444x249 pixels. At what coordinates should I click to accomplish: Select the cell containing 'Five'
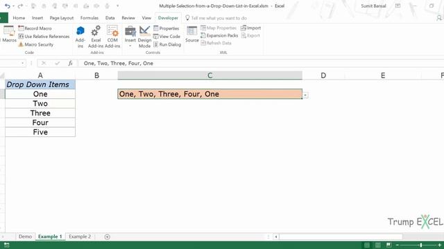point(40,132)
